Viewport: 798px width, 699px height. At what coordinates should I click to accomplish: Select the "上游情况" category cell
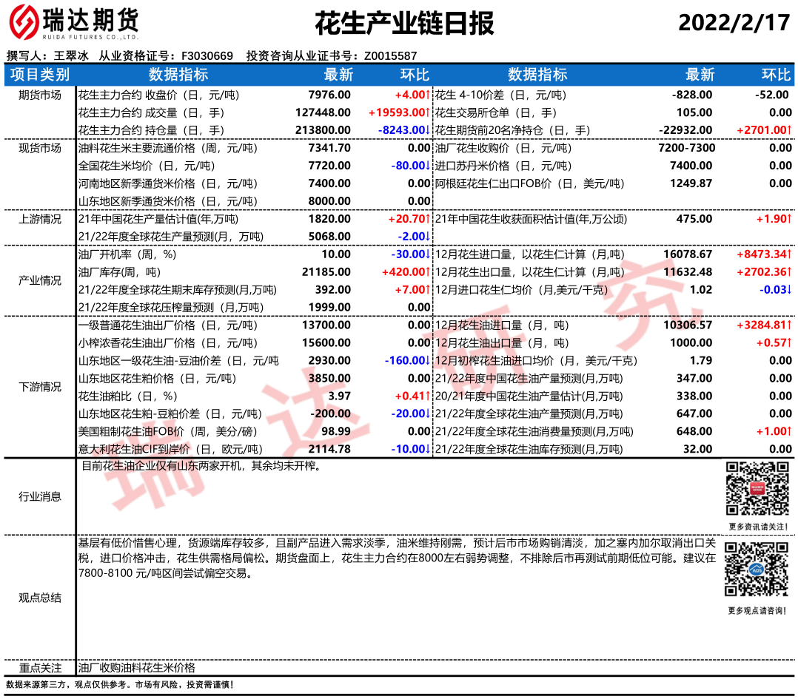point(40,219)
